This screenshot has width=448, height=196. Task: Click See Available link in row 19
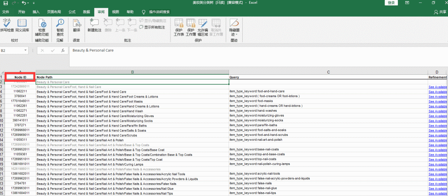(x=438, y=164)
